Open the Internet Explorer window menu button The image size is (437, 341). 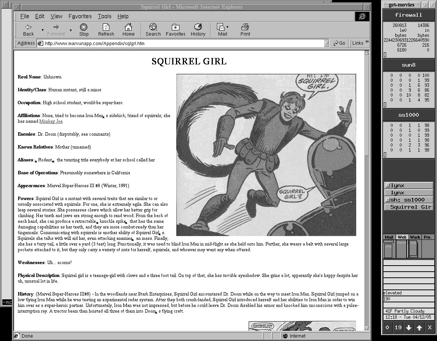pos(17,7)
